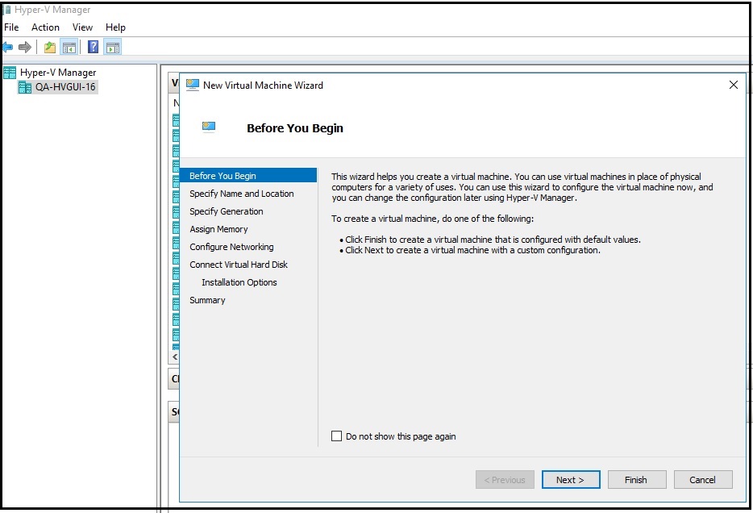Viewport: 753px width, 513px height.
Task: Go to the Specify Name and Location step
Action: click(x=241, y=194)
